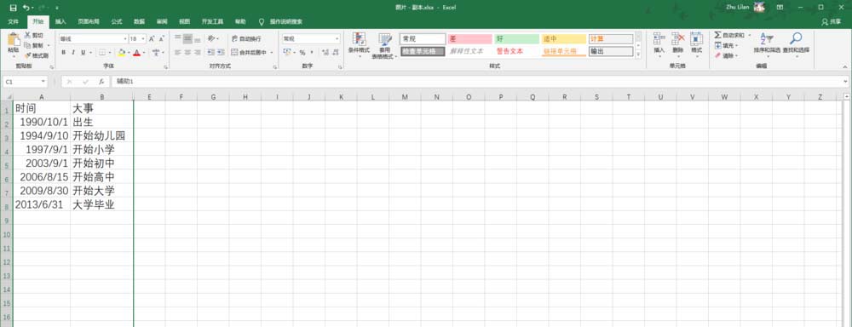The height and width of the screenshot is (327, 852).
Task: Click the Cut (剪切) scissors icon
Action: tap(28, 35)
